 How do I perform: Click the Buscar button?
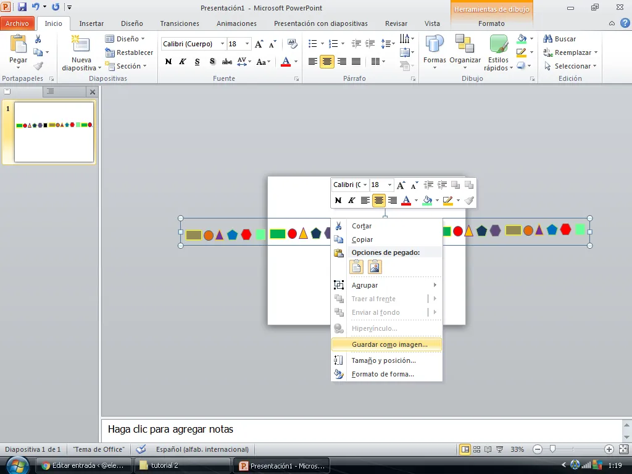(x=559, y=39)
